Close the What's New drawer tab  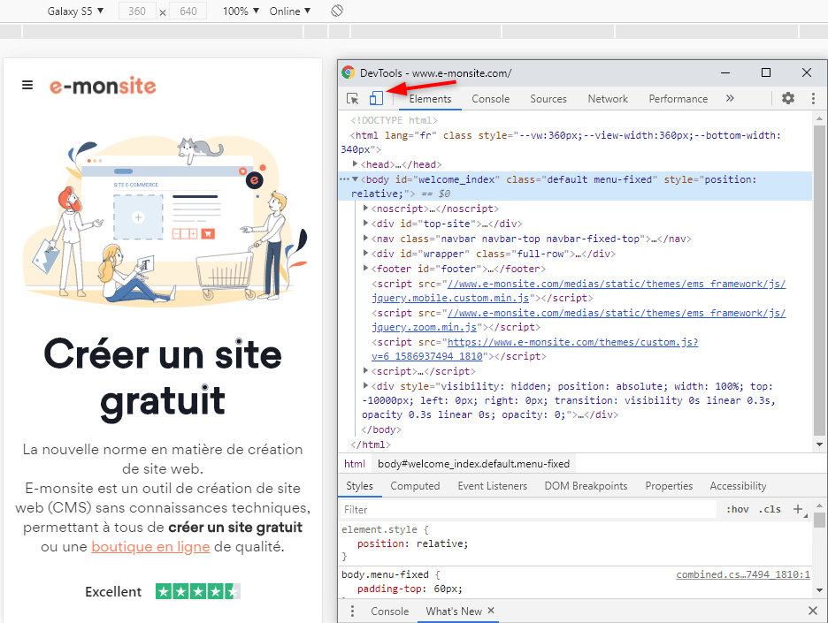pos(491,611)
